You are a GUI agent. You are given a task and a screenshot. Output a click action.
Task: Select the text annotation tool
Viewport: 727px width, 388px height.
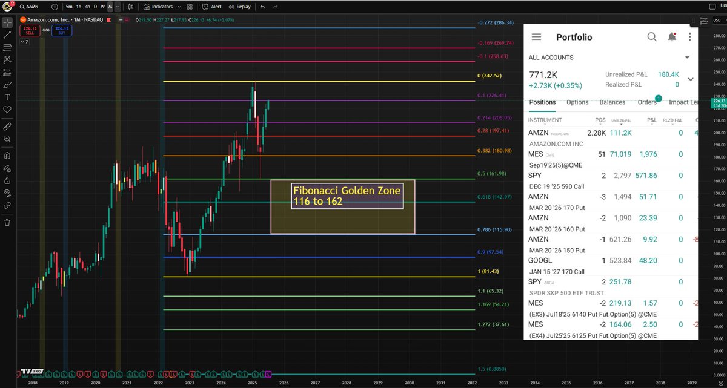coord(7,97)
